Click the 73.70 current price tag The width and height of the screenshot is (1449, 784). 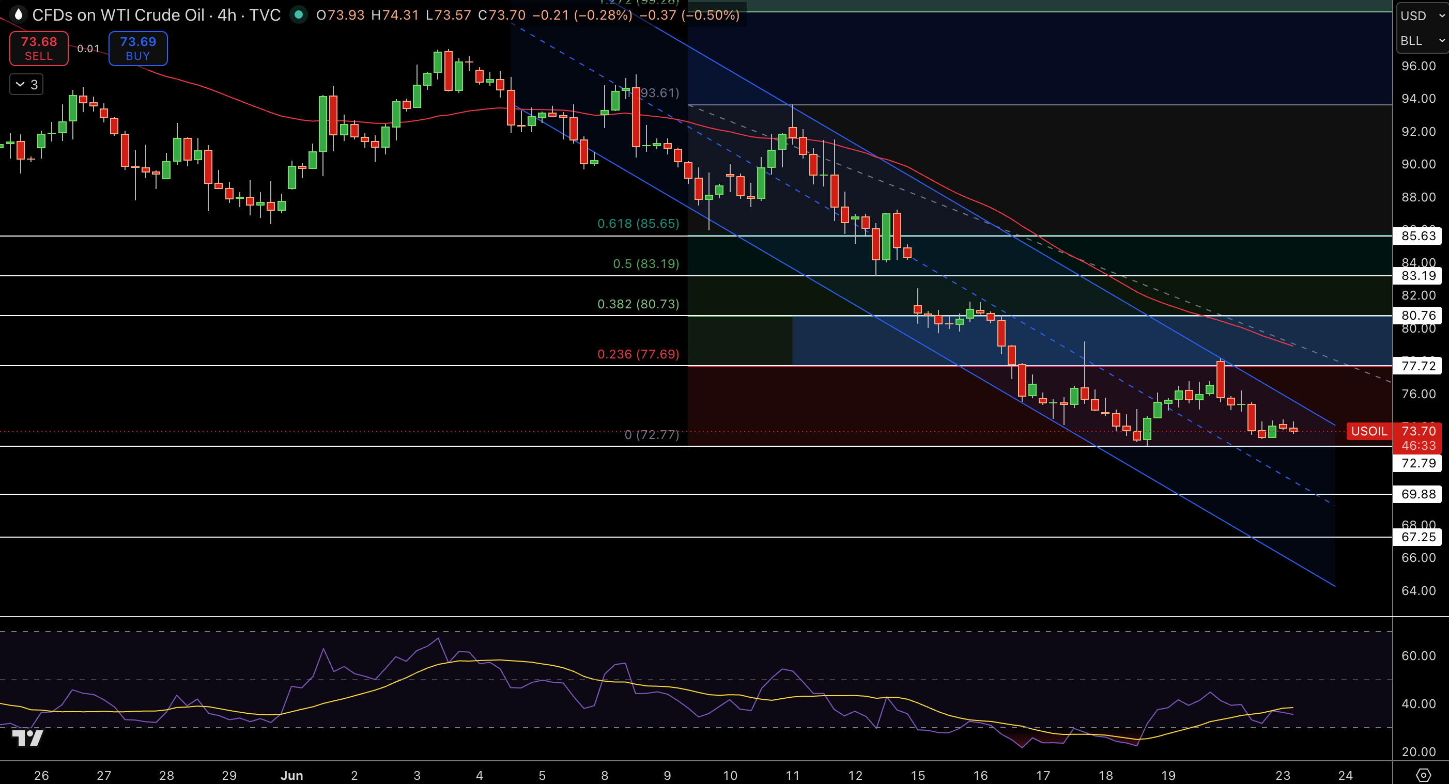[x=1418, y=431]
